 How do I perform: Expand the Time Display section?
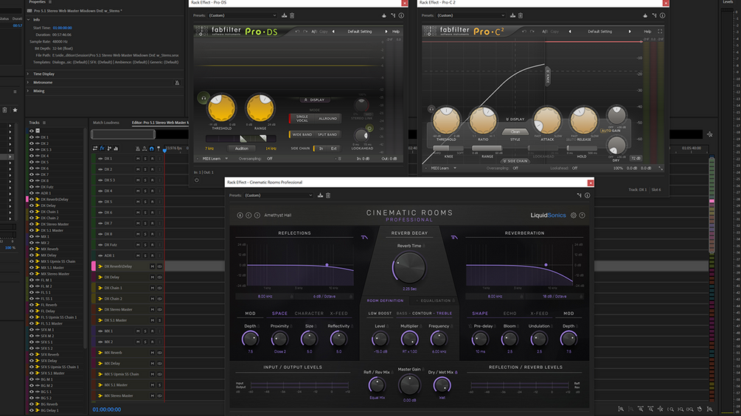click(28, 74)
